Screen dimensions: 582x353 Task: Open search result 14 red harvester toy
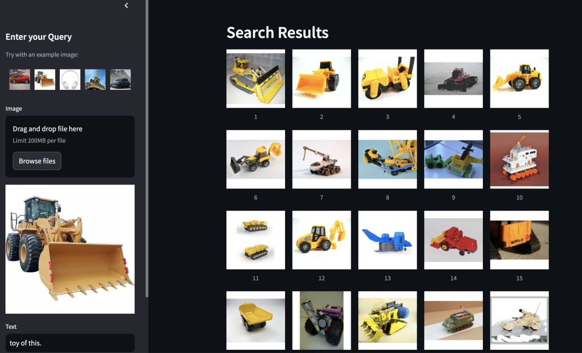tap(454, 240)
